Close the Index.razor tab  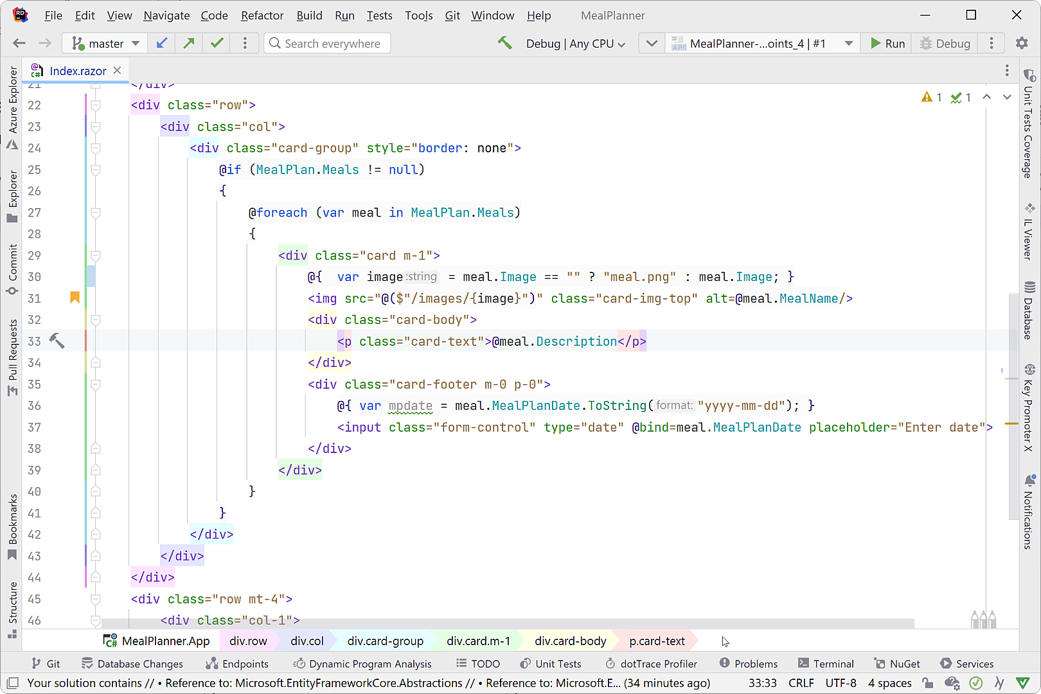118,71
